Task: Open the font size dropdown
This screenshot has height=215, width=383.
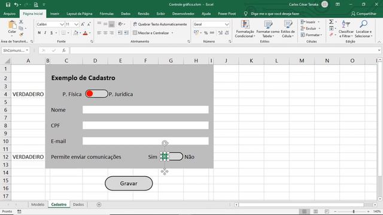Action: point(76,24)
